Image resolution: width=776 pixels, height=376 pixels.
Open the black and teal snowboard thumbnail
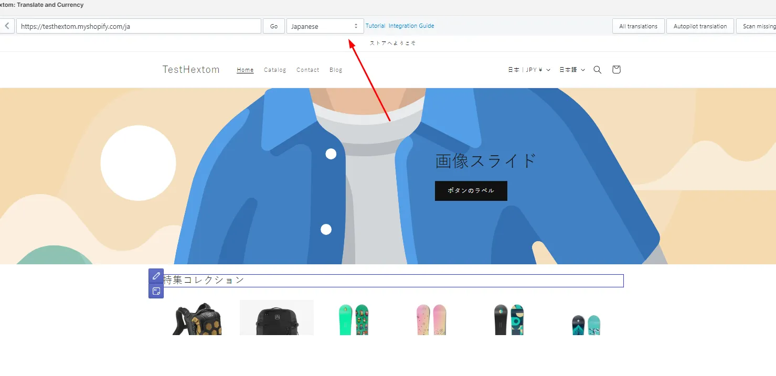coord(509,319)
